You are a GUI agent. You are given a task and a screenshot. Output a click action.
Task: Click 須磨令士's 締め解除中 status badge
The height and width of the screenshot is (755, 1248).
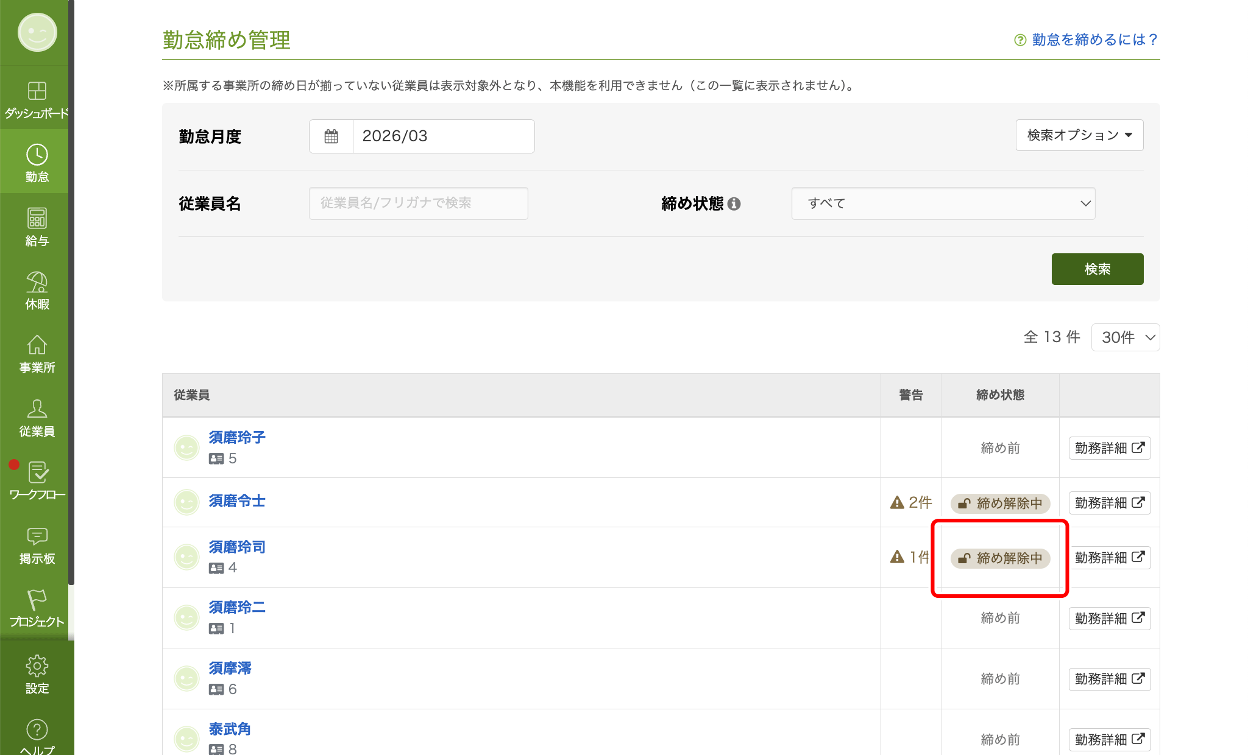(1000, 503)
